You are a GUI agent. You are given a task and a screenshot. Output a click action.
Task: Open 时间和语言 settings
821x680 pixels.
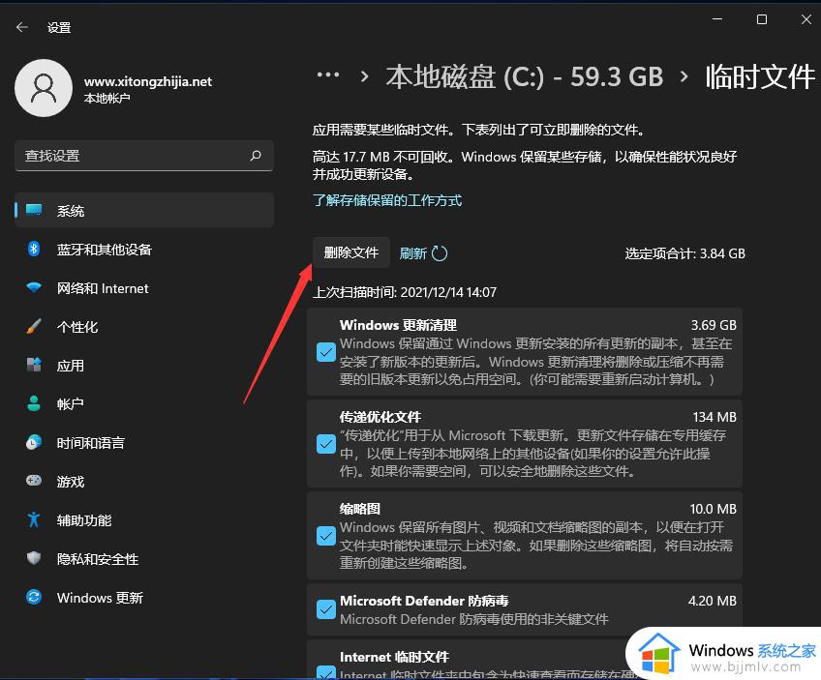tap(144, 442)
